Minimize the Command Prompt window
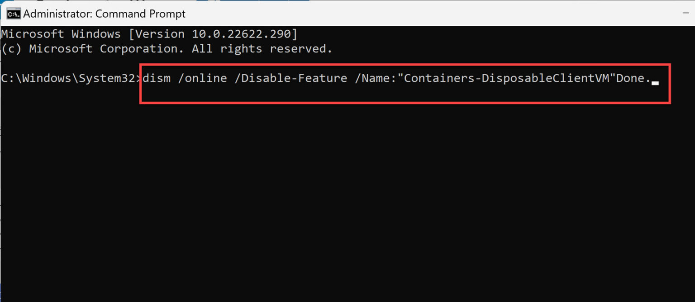695x302 pixels. 686,14
